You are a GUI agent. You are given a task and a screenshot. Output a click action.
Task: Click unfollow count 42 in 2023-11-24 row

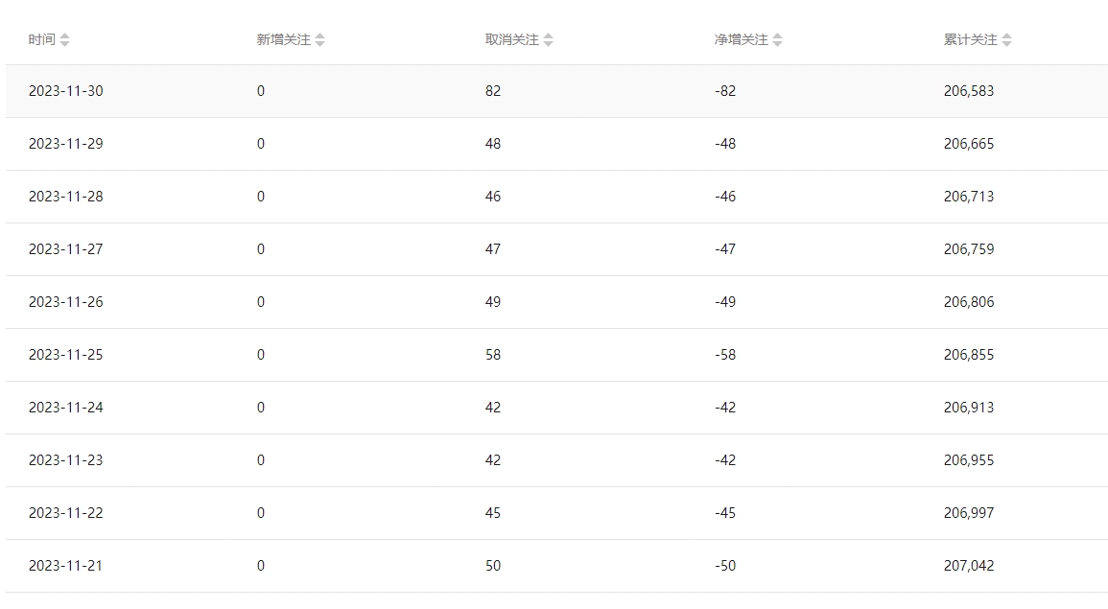(x=493, y=408)
